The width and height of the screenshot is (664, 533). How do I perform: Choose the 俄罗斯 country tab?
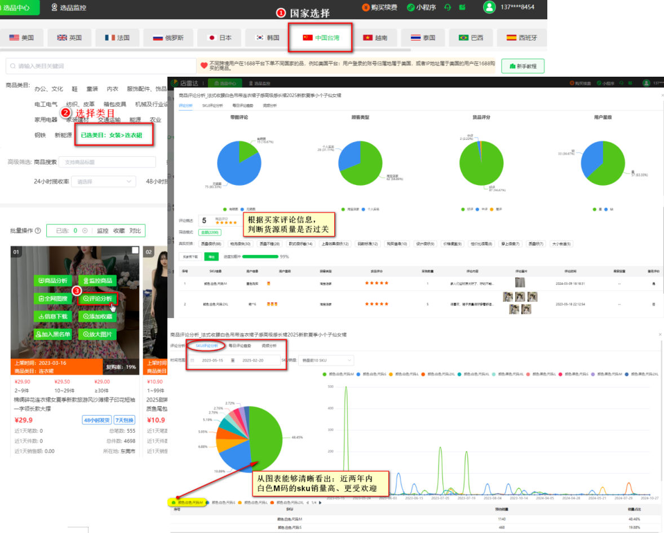169,38
